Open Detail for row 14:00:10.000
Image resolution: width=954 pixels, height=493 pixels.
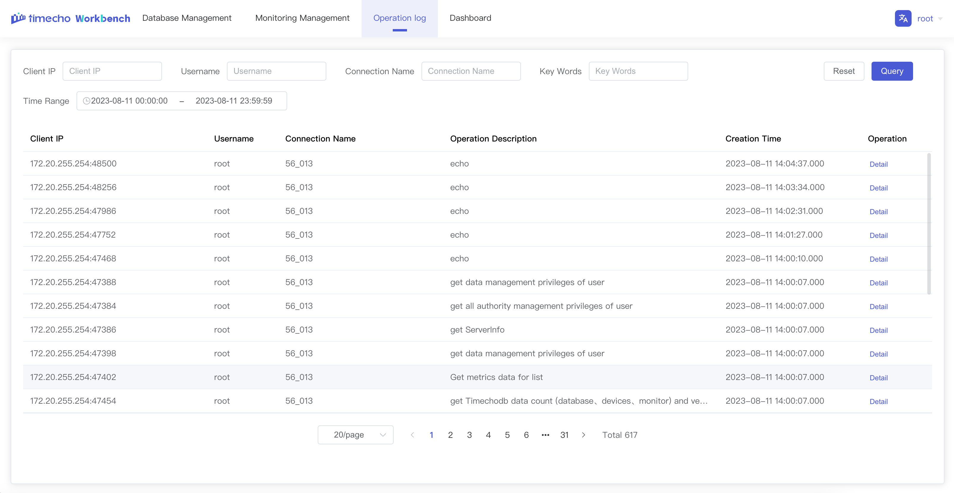click(878, 259)
